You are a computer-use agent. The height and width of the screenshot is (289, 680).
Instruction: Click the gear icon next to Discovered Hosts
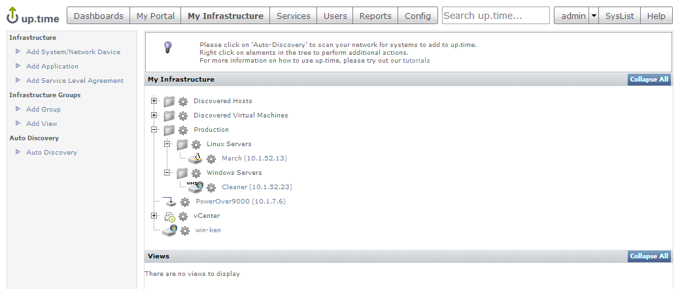[x=183, y=101]
